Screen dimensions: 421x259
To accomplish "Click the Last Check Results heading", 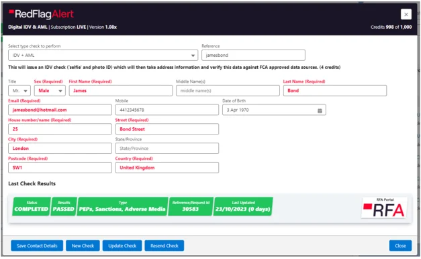I will 32,183.
